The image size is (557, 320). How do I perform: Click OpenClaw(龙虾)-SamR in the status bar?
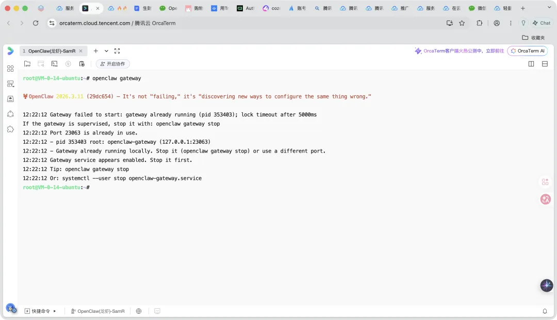[97, 311]
